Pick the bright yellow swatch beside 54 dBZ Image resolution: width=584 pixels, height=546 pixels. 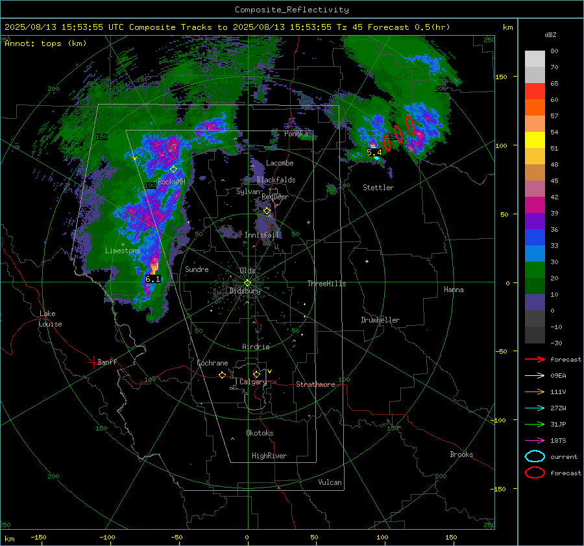click(535, 140)
